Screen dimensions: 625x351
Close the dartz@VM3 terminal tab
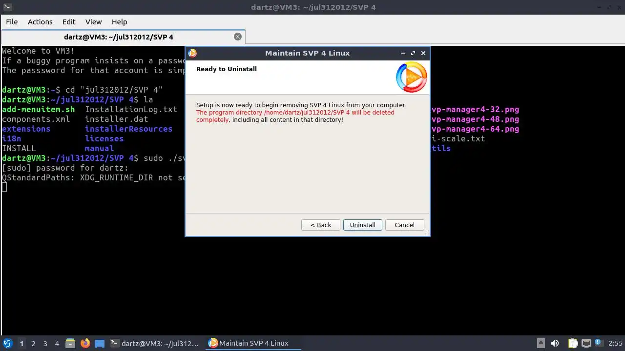[238, 37]
